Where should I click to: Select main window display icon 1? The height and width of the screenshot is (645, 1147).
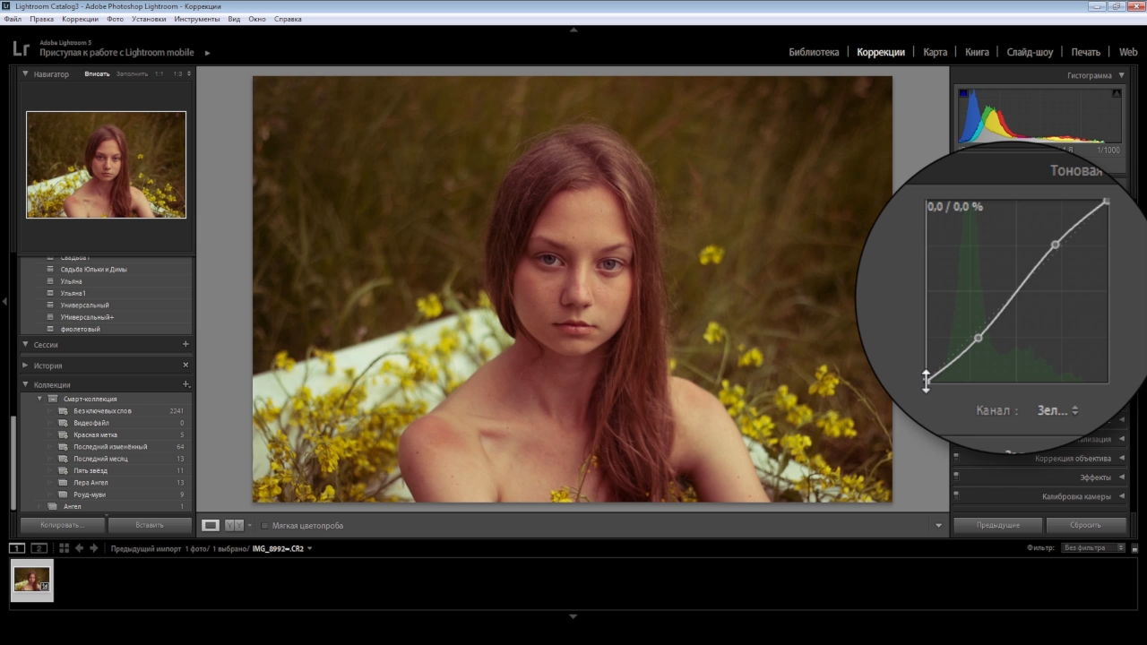pyautogui.click(x=17, y=548)
